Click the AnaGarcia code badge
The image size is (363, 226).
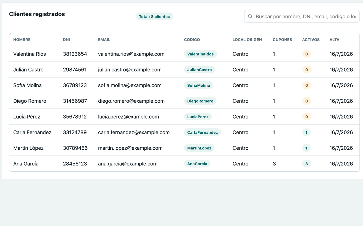[197, 164]
